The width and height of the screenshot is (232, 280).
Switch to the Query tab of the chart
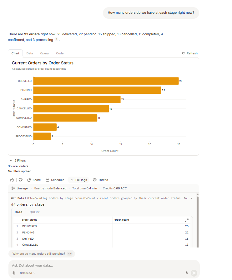click(x=44, y=53)
